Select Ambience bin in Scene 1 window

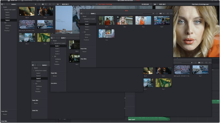tap(58, 59)
